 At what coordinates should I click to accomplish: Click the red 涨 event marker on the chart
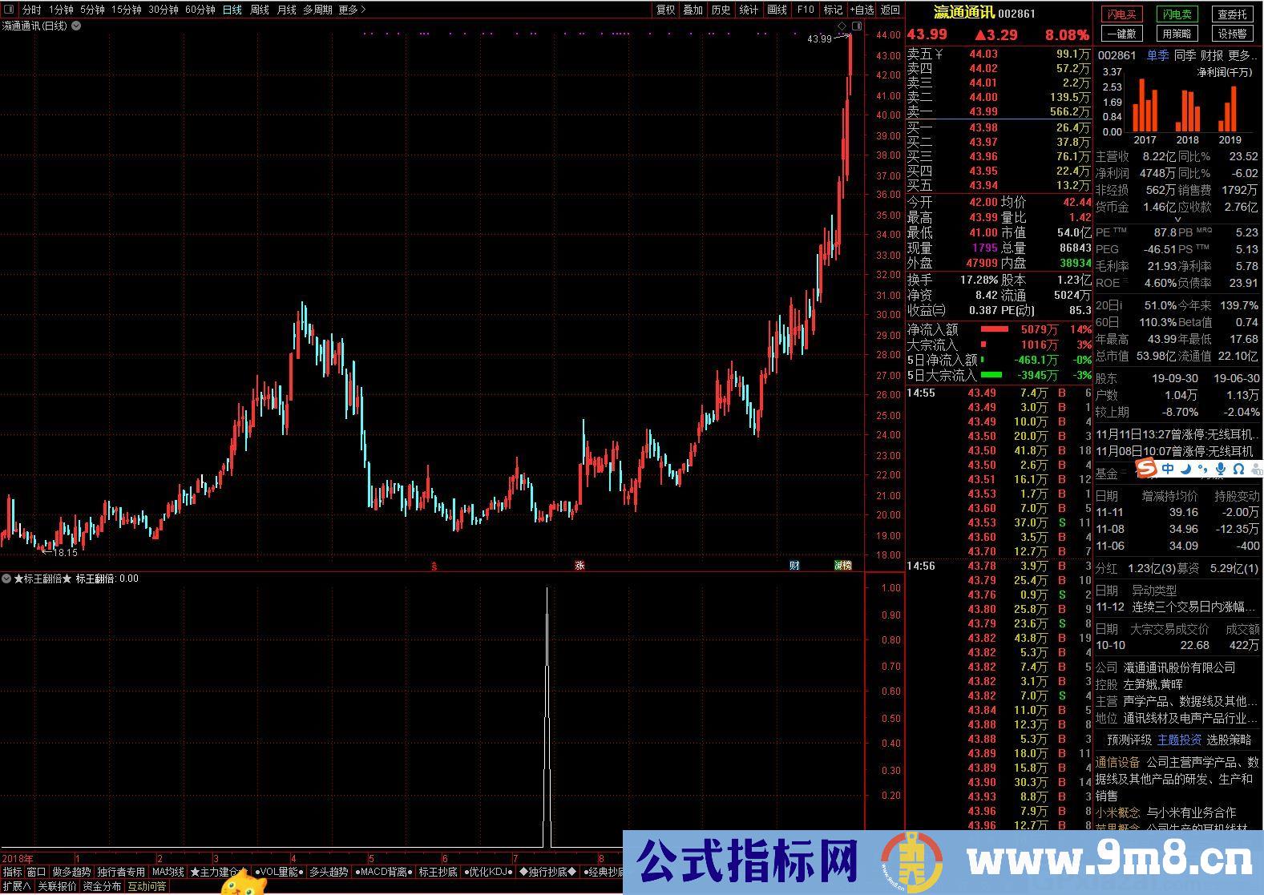(x=579, y=565)
